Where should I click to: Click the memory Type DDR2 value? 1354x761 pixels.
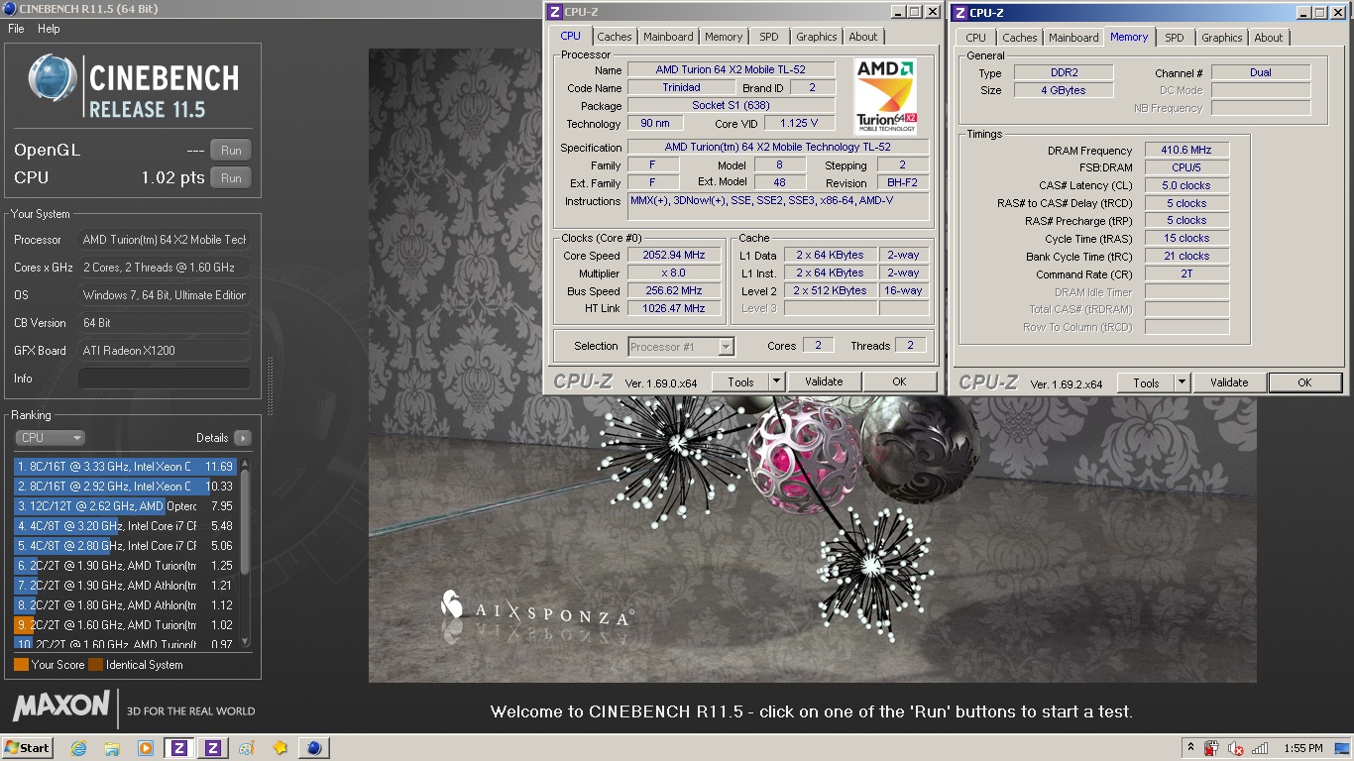tap(1064, 73)
